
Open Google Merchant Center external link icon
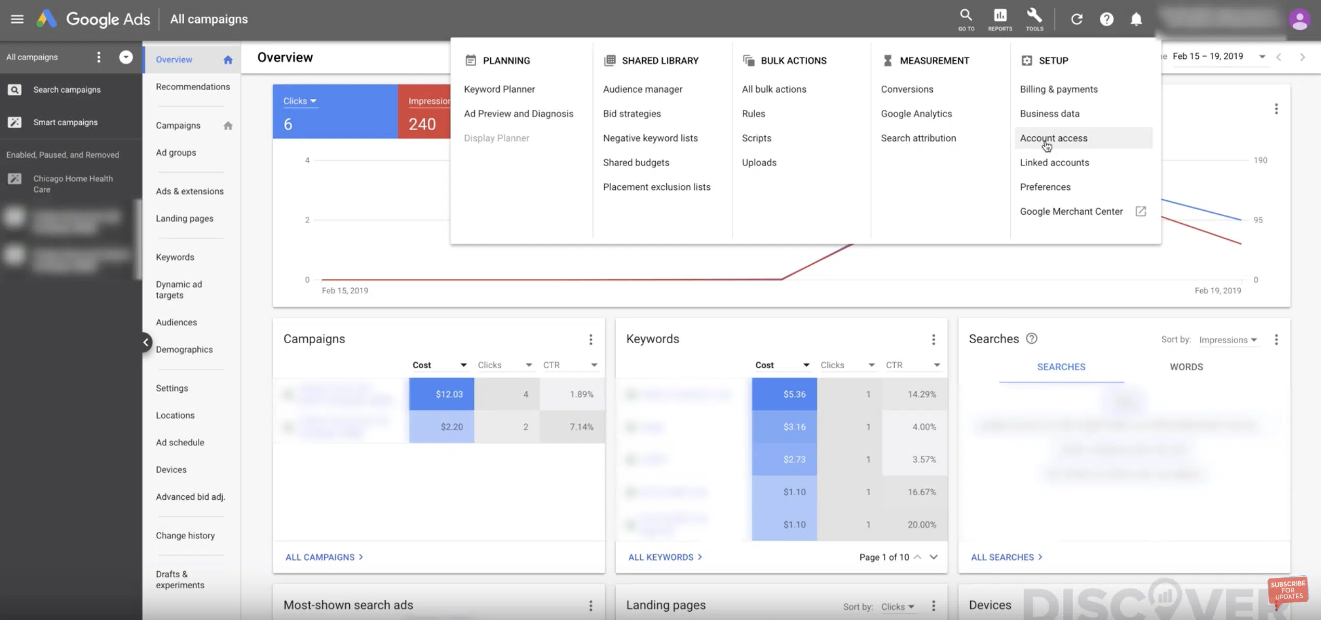point(1140,211)
